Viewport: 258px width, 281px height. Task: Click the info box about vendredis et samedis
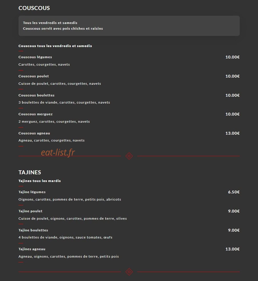pos(129,26)
